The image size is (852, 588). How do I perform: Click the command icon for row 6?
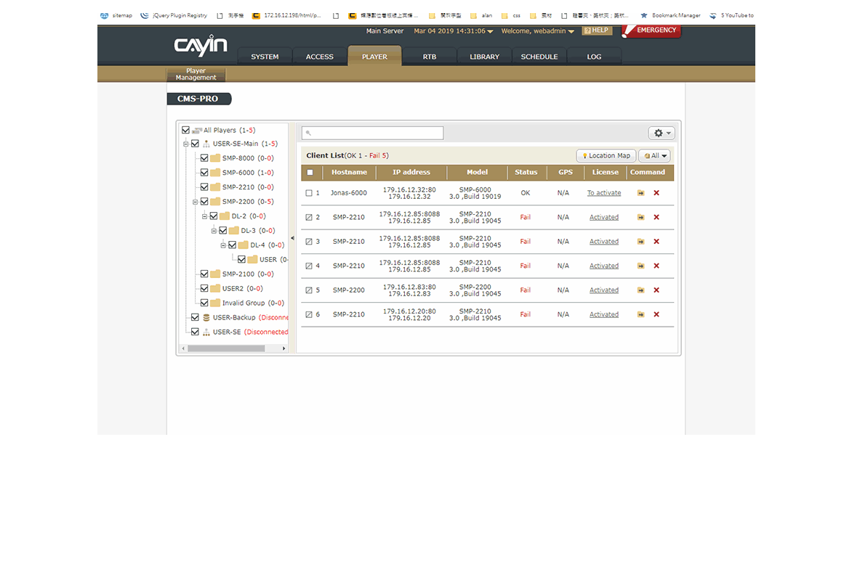point(640,314)
